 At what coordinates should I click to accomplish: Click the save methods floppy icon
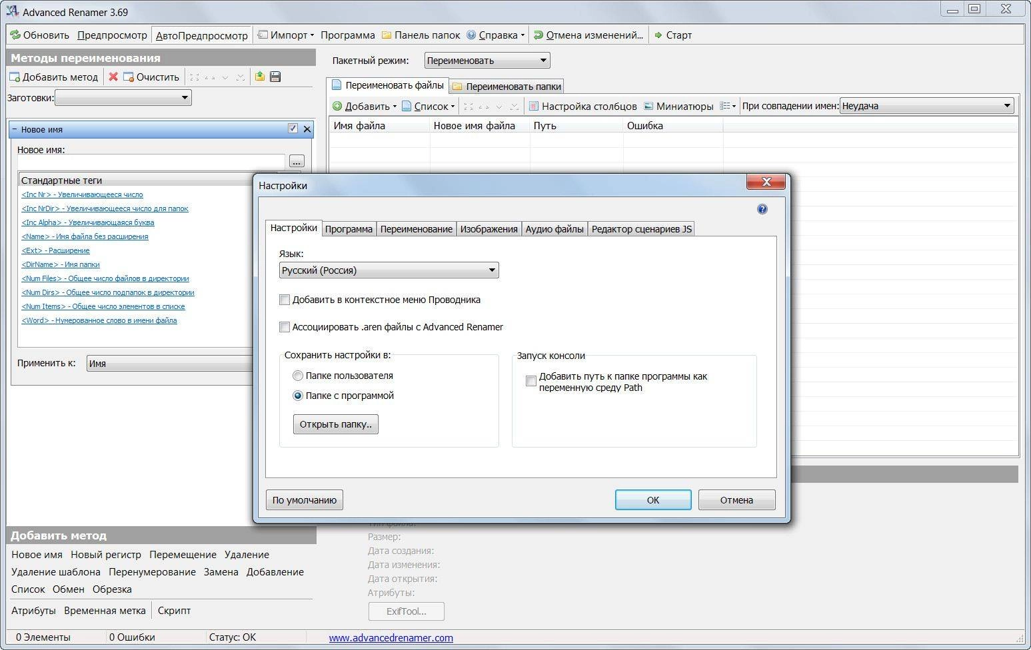(275, 77)
